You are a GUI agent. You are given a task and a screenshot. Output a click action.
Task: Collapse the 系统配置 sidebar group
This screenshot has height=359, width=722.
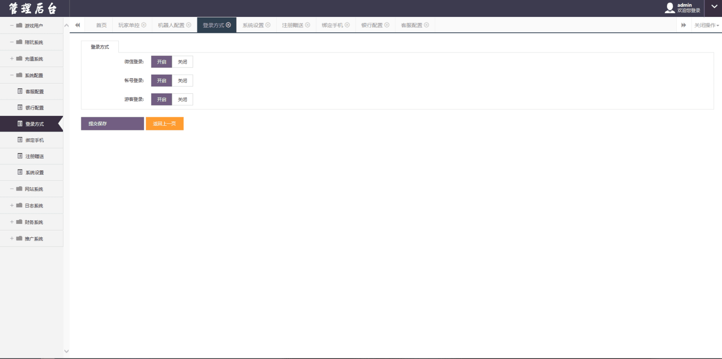coord(12,75)
